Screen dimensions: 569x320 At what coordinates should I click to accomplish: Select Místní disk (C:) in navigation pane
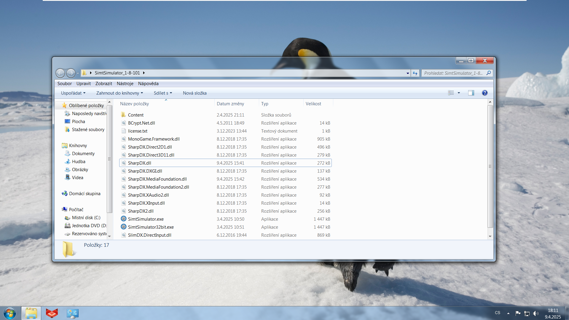click(x=86, y=218)
